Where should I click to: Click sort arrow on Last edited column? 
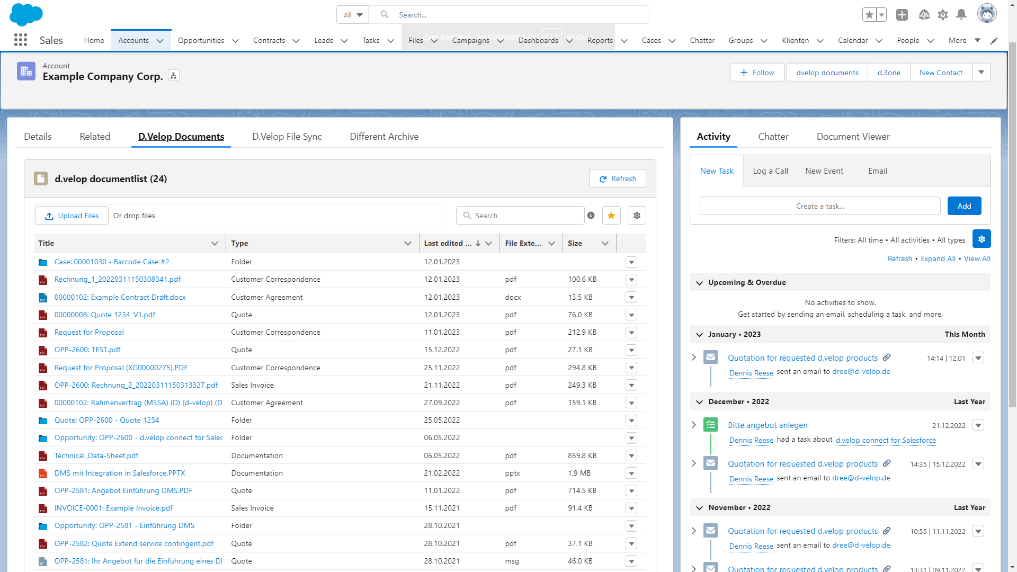click(478, 243)
